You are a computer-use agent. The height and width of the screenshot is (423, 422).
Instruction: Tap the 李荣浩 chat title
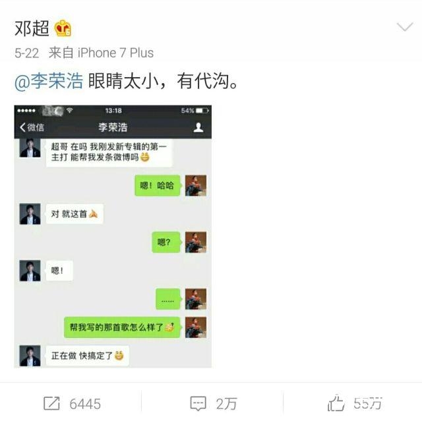[113, 127]
